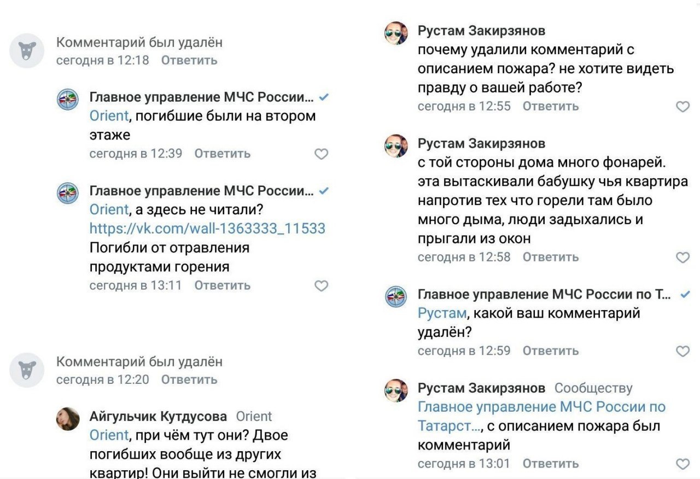Click the МЧС avatar on 12:39 comment
This screenshot has width=700, height=479.
pos(68,100)
